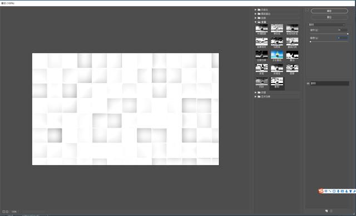Zoom out the preview using the minus button

[x=4, y=212]
